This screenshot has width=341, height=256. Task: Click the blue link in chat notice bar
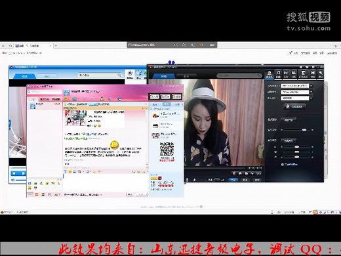(x=93, y=104)
